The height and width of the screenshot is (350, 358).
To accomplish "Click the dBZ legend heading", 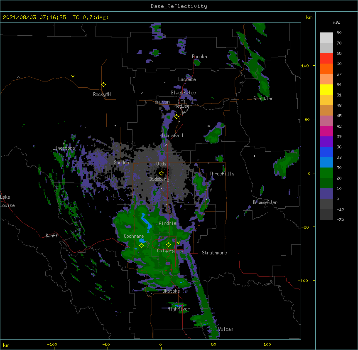I will pos(336,22).
